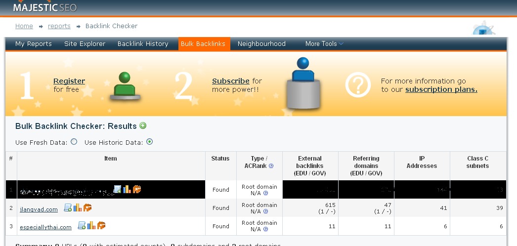Screen dimensions: 517x246
Task: Click referring domains value 47 for jlangvad.com
Action: 388,205
